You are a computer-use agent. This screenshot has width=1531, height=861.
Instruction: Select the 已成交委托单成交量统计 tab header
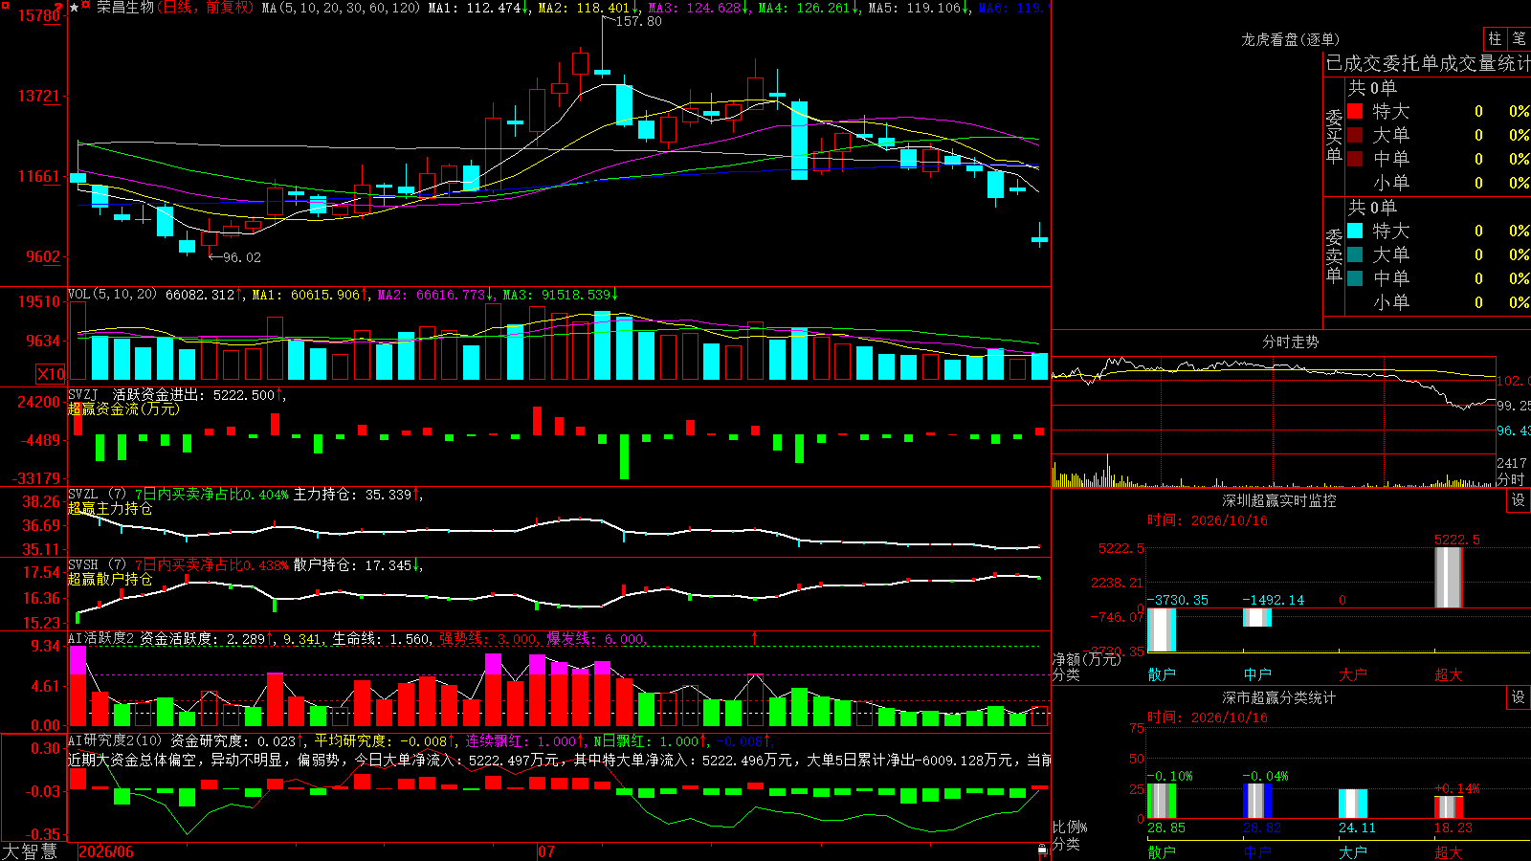(x=1427, y=63)
